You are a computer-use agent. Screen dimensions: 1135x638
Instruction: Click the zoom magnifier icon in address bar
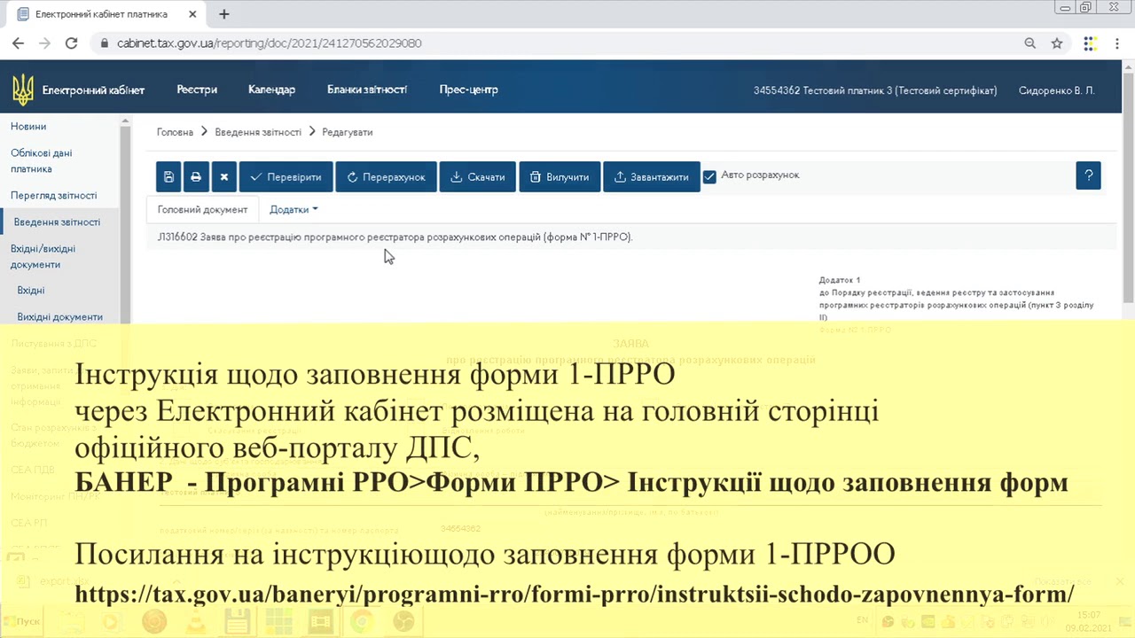point(1030,43)
